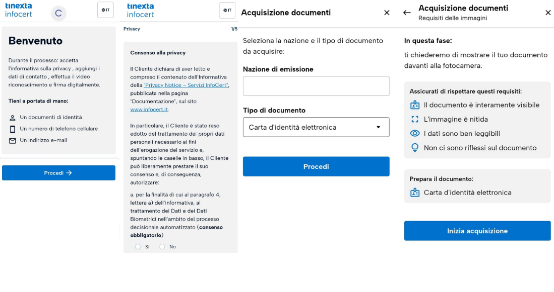Click the mobile phone icon
This screenshot has width=554, height=292.
[x=13, y=129]
